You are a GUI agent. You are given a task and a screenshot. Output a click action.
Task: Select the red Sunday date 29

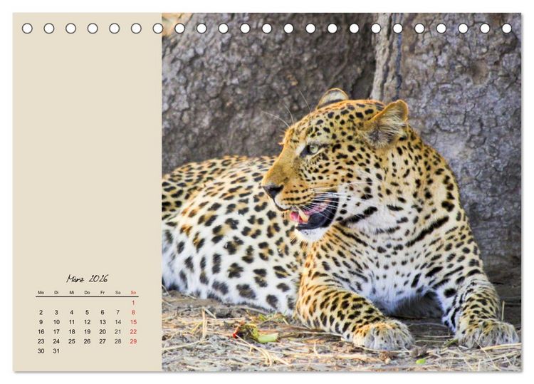point(133,341)
